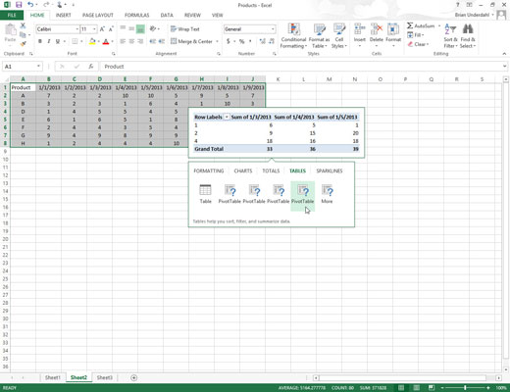Select the CHARTS tab in Quick Analysis

[x=243, y=171]
